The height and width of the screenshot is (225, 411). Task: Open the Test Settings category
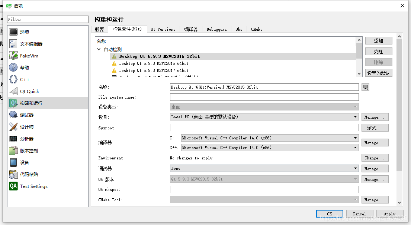pyautogui.click(x=48, y=186)
